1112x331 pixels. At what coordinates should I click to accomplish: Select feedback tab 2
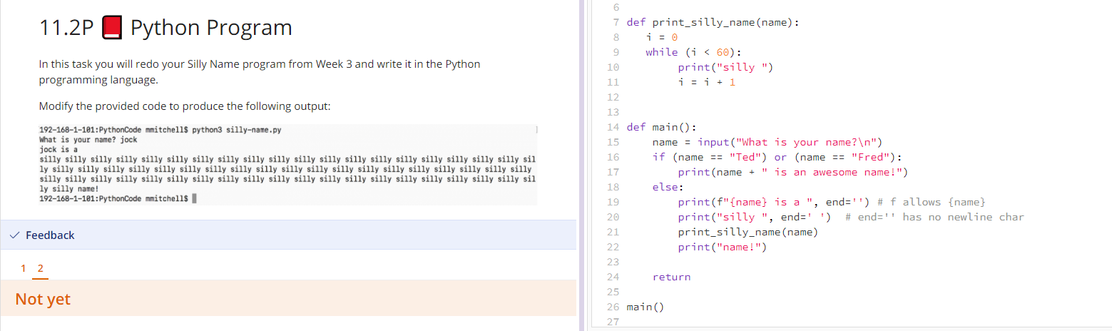[40, 268]
